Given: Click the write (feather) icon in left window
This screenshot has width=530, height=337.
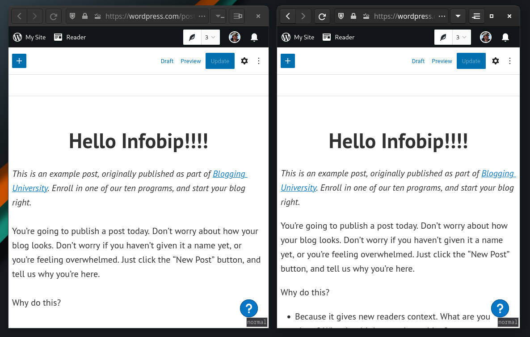Looking at the screenshot, I should tap(192, 37).
